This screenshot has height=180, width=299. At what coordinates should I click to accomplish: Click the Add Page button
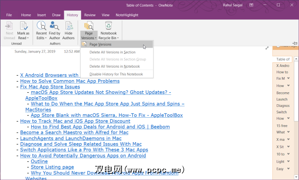pos(286,46)
